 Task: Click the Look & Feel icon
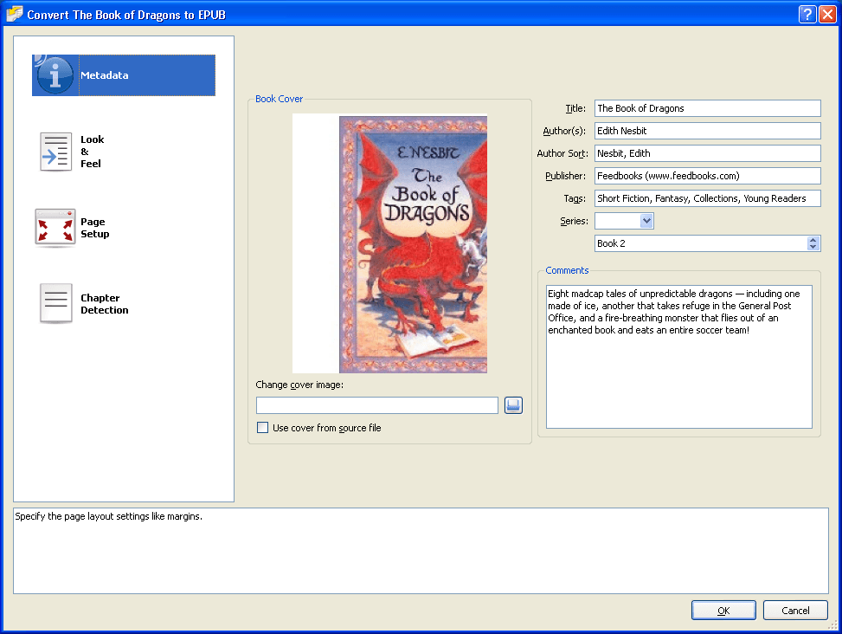55,152
